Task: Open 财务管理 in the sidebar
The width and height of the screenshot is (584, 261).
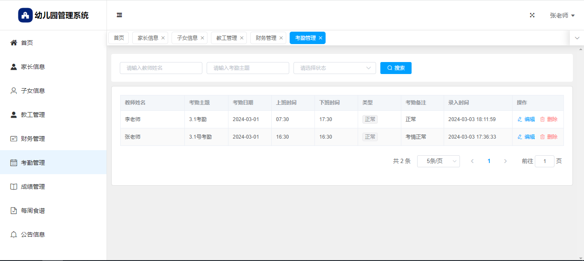Action: 33,139
